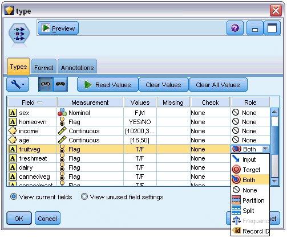Image resolution: width=287 pixels, height=238 pixels.
Task: Open Role dropdown for homeown row
Action: pyautogui.click(x=250, y=122)
